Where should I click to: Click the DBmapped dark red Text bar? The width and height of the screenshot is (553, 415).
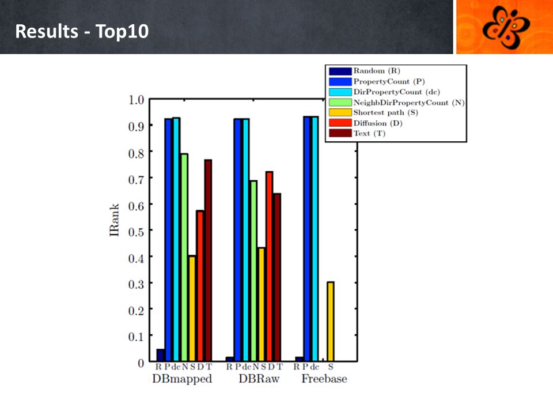(x=208, y=261)
